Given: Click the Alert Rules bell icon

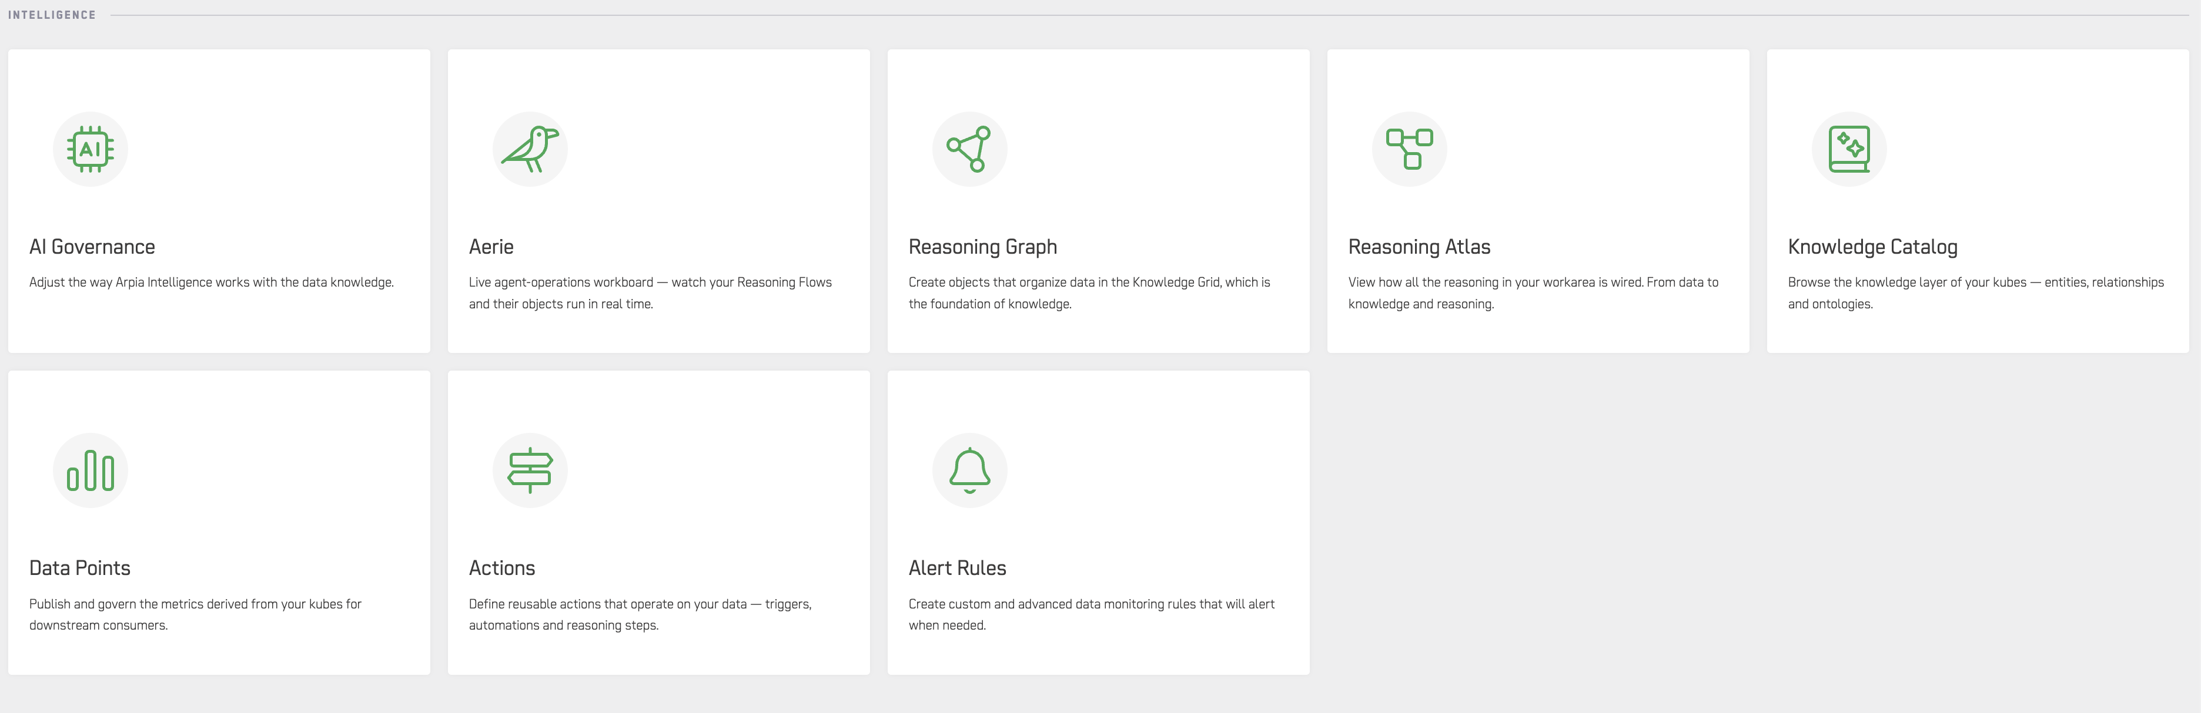Looking at the screenshot, I should 969,470.
